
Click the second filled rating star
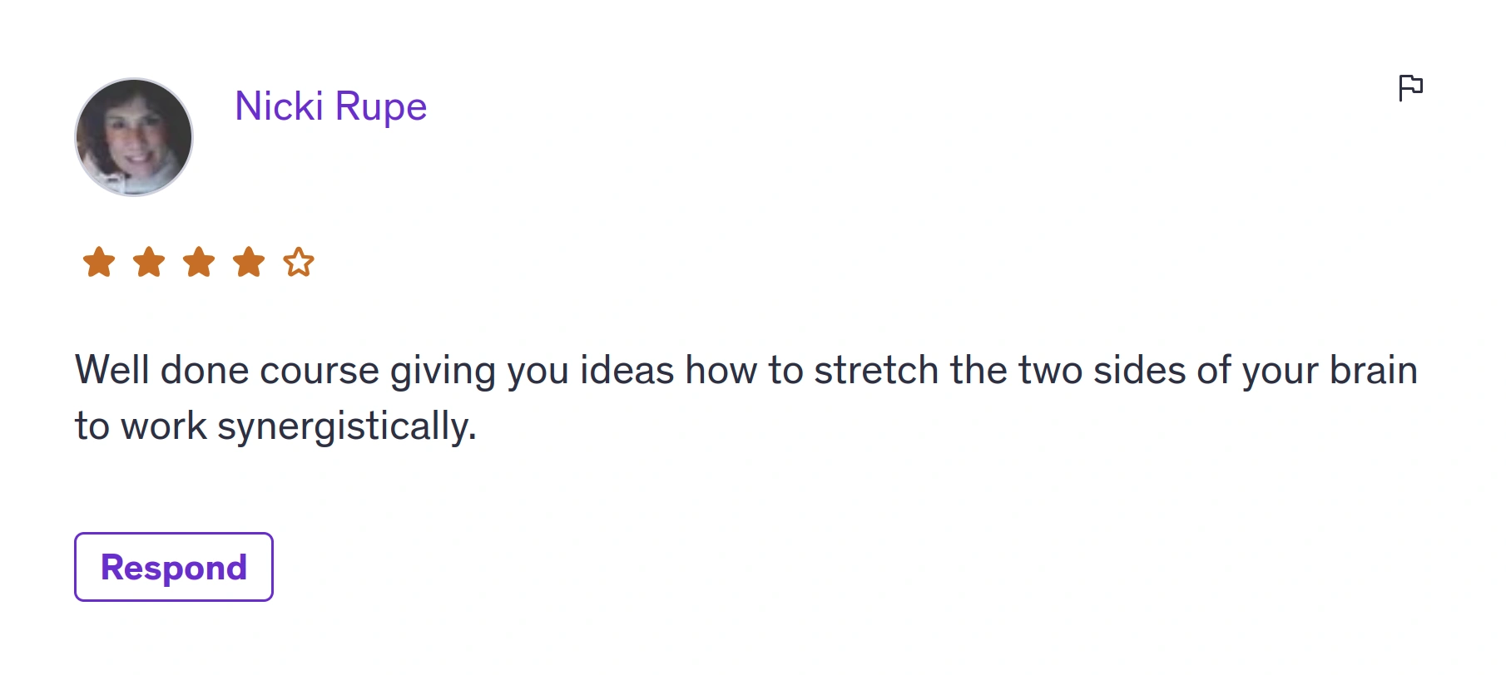149,262
